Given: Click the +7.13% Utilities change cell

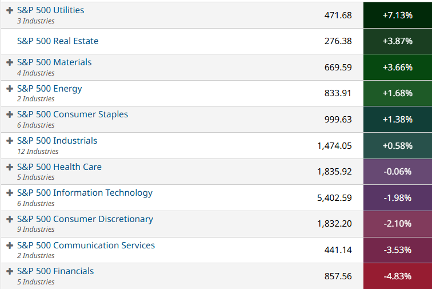Looking at the screenshot, I should tap(397, 15).
